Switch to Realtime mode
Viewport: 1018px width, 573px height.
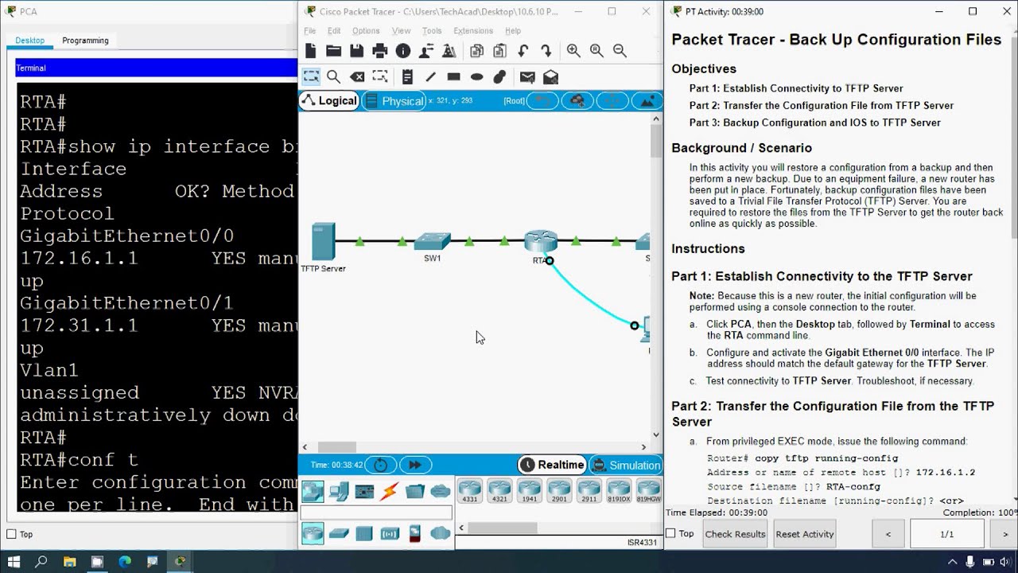click(x=553, y=465)
